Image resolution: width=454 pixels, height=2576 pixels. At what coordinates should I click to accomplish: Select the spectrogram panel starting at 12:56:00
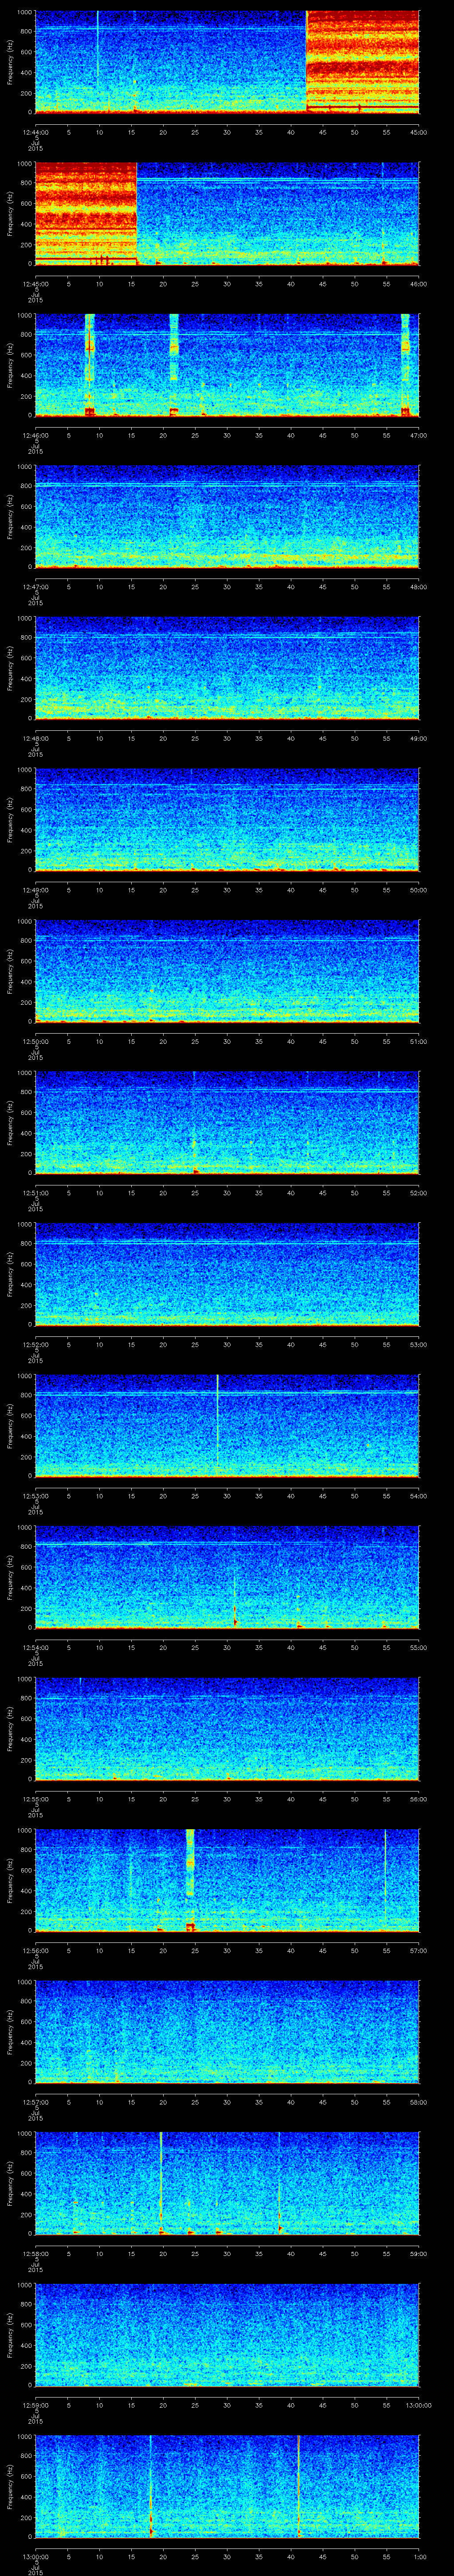click(227, 1880)
